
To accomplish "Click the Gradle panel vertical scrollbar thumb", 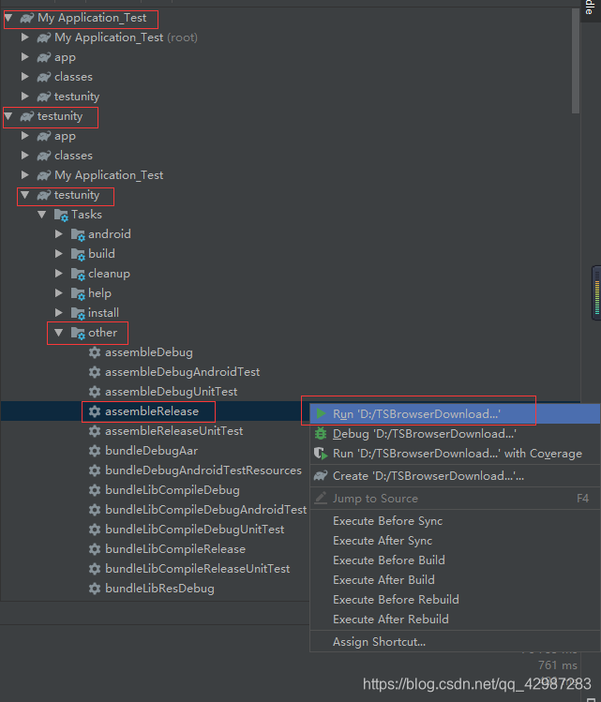I will pyautogui.click(x=576, y=60).
